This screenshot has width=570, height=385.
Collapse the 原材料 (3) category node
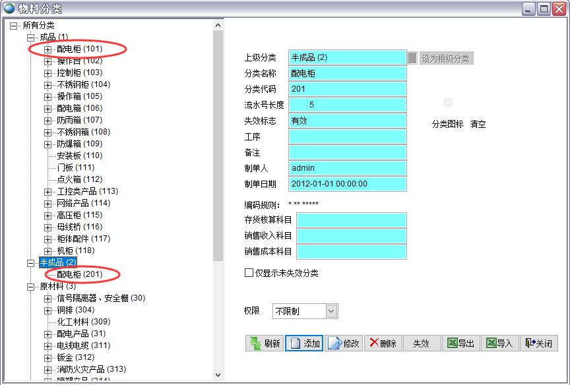pyautogui.click(x=30, y=287)
